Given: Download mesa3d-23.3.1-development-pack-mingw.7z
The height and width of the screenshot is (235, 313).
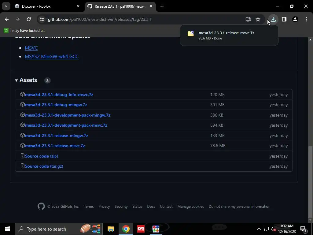Looking at the screenshot, I should click(68, 115).
